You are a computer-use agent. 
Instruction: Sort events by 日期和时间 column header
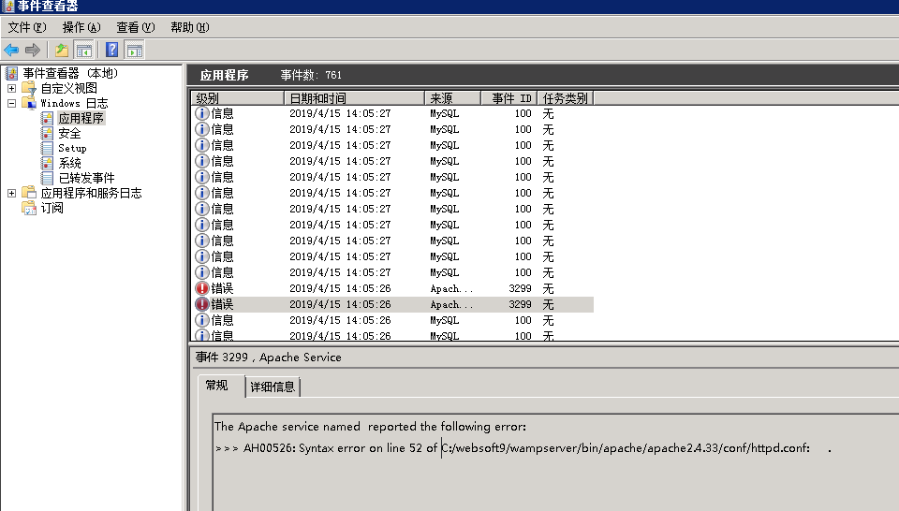354,98
